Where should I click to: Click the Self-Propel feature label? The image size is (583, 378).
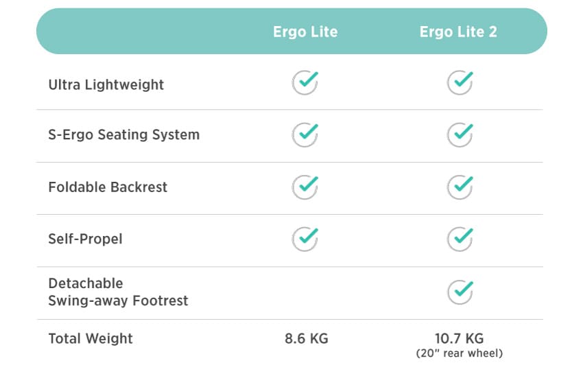click(85, 239)
